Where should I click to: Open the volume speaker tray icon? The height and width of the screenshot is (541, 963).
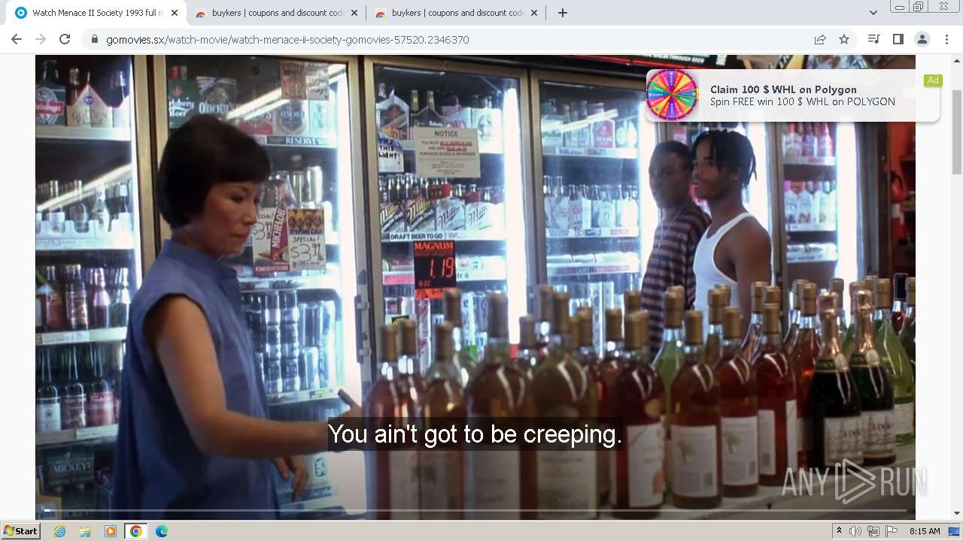coord(855,531)
